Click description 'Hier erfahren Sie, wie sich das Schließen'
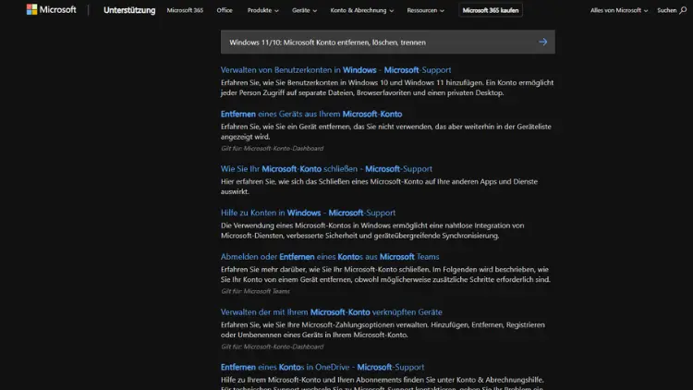This screenshot has width=693, height=390. (379, 187)
